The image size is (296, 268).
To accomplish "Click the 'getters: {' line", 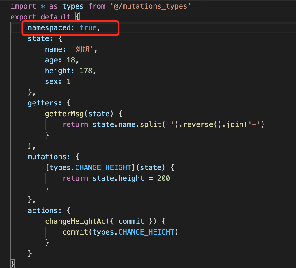I will click(49, 103).
